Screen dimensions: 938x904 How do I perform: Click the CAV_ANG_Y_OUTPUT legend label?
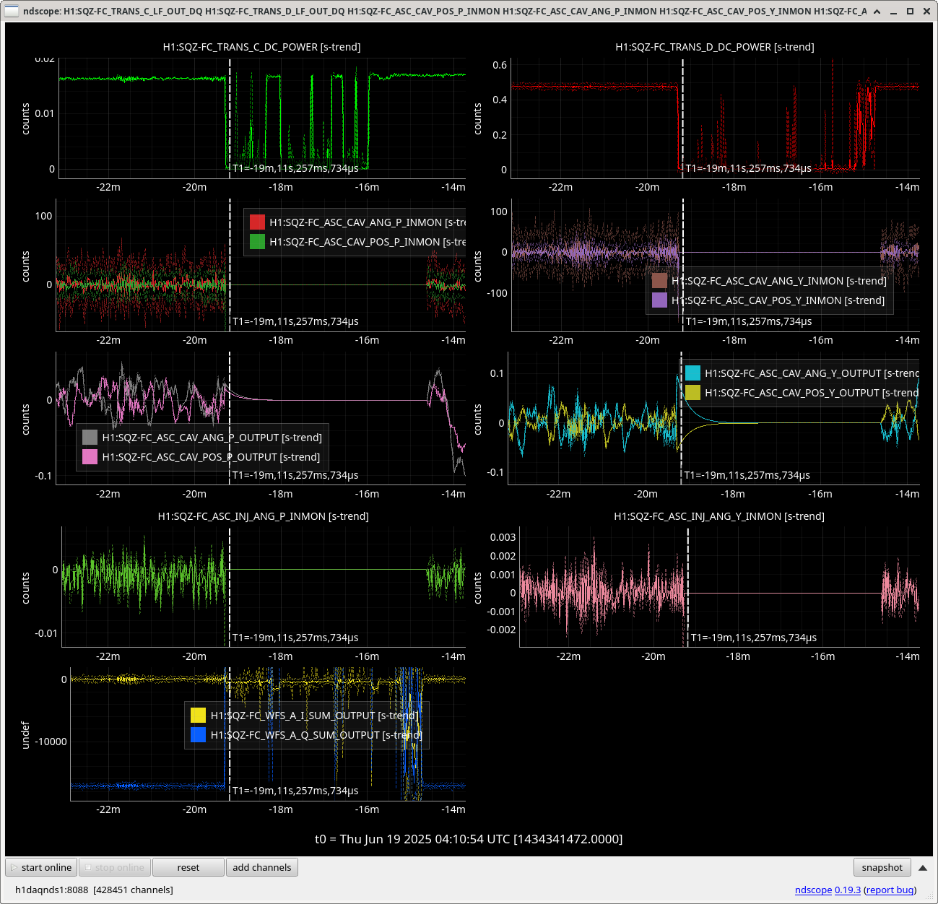coord(812,373)
